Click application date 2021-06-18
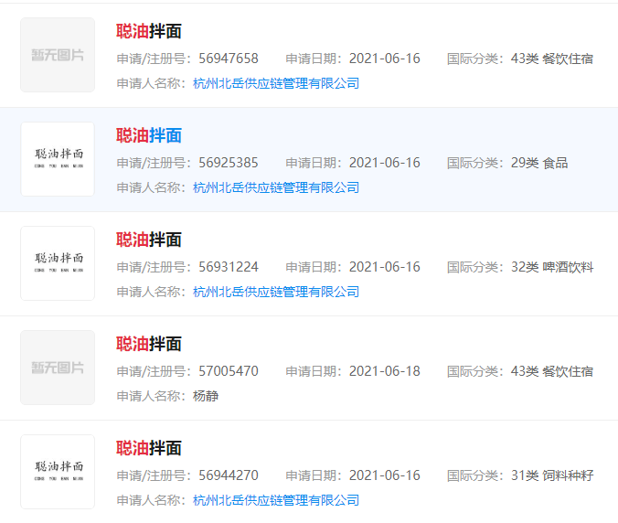 [385, 371]
